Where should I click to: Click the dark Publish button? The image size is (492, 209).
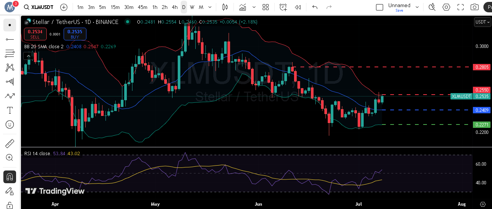click(487, 7)
